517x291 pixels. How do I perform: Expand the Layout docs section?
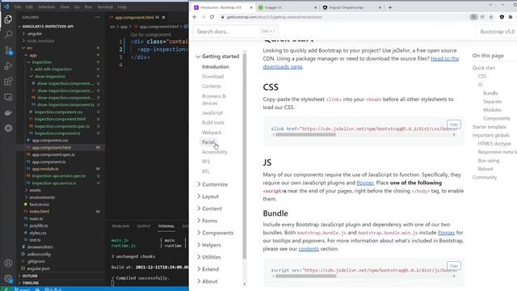(x=208, y=196)
